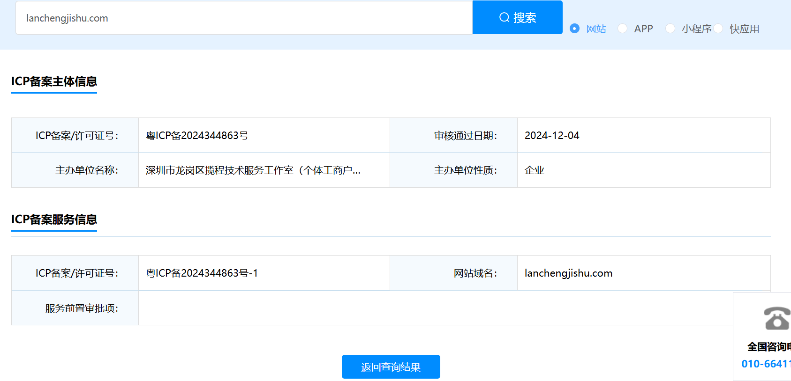Click the unit type value 企业
This screenshot has width=791, height=381.
pos(535,170)
